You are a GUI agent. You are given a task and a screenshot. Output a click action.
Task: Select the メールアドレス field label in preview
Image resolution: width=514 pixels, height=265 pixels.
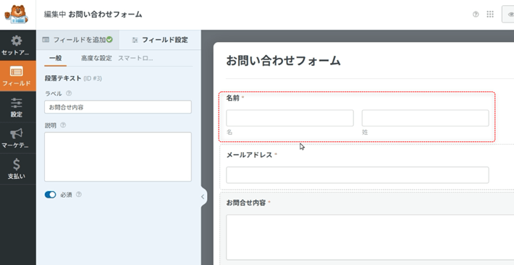(x=250, y=154)
